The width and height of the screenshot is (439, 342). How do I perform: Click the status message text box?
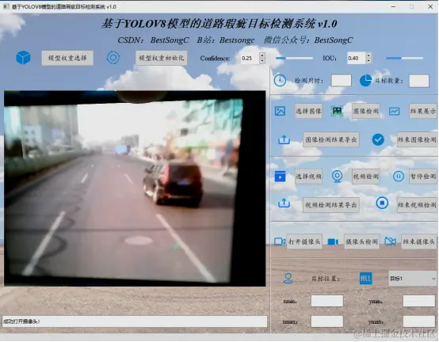tap(135, 321)
